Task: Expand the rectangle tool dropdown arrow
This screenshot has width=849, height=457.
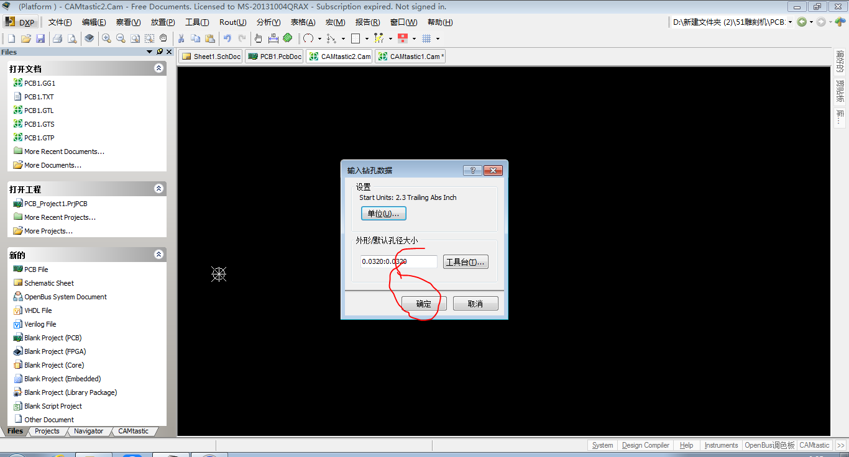Action: [367, 38]
